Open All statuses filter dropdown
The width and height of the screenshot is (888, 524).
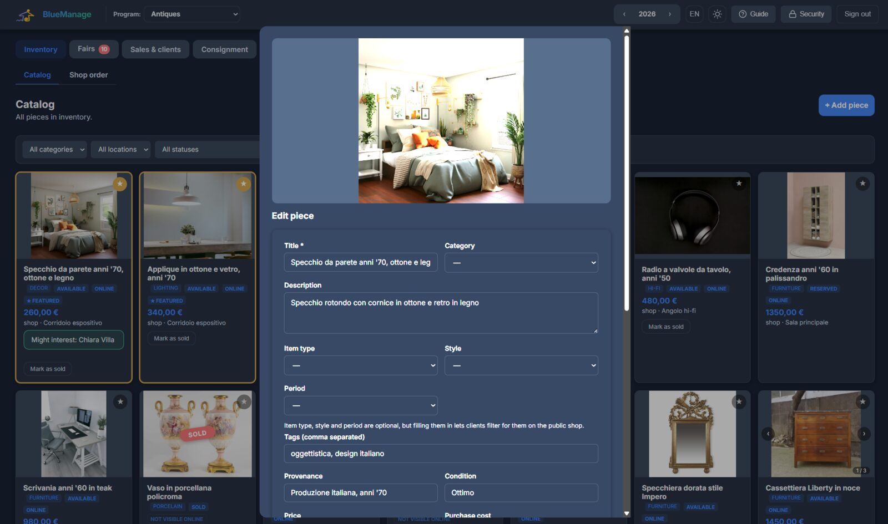point(207,149)
